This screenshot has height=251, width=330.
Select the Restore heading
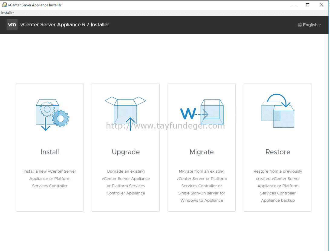point(278,152)
